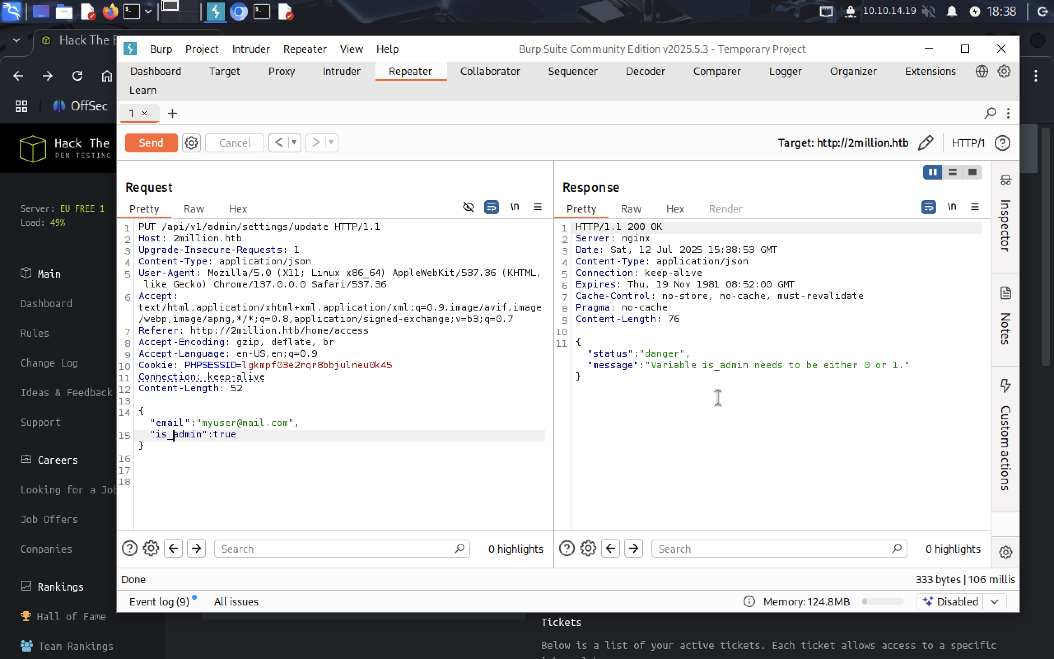
Task: Jump to next match in Request search
Action: pyautogui.click(x=196, y=548)
